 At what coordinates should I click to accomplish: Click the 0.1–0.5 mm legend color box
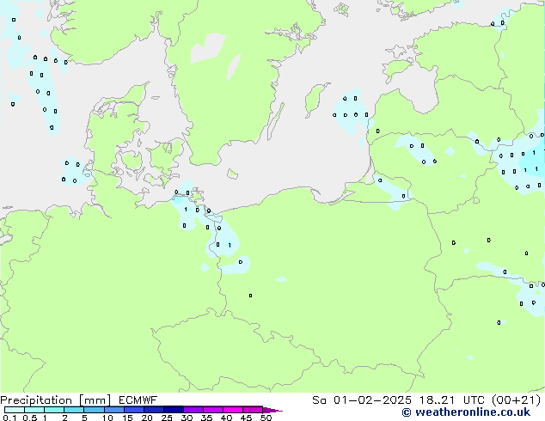[15, 410]
